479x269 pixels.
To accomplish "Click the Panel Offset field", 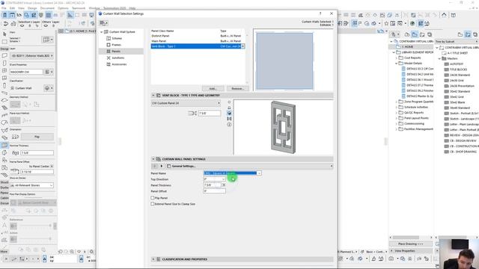I will [215, 191].
